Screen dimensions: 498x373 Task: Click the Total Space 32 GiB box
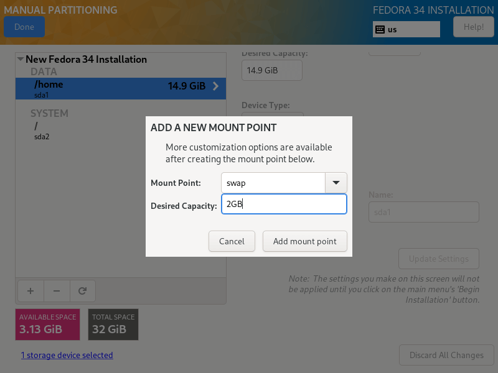click(113, 324)
